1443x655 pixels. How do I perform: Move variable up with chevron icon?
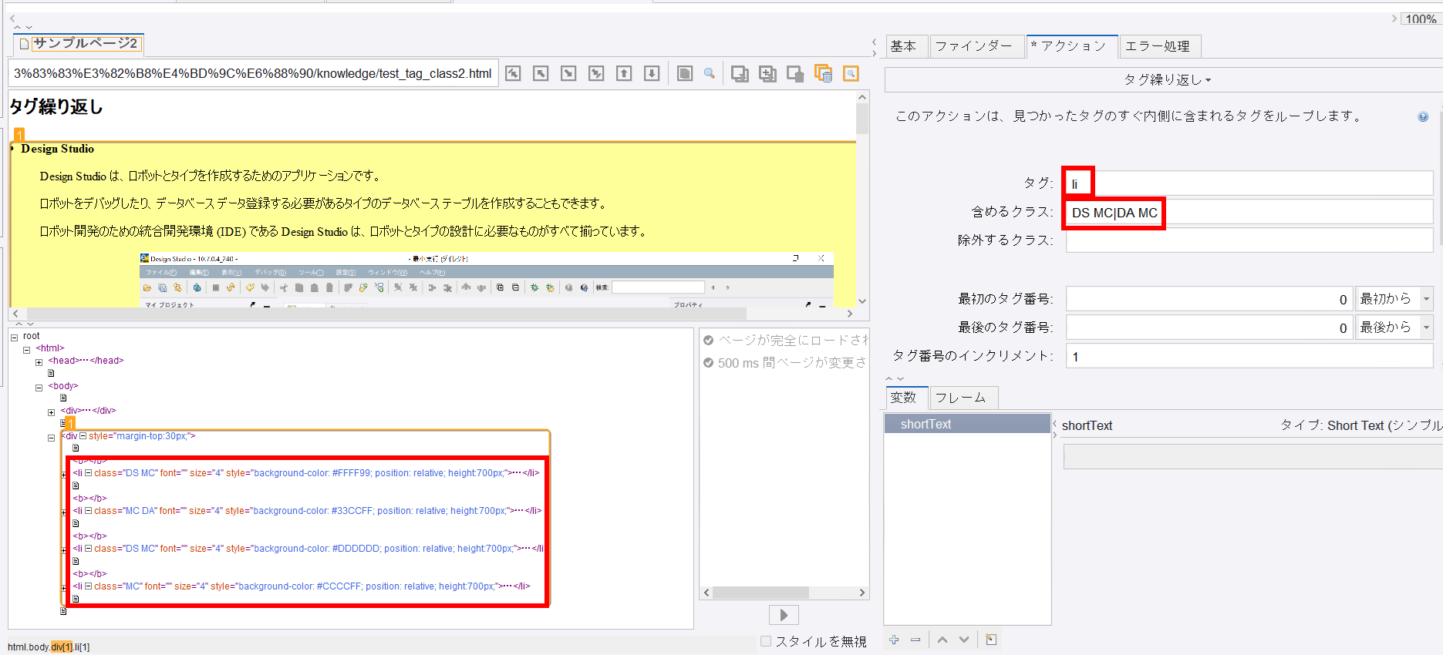(942, 640)
